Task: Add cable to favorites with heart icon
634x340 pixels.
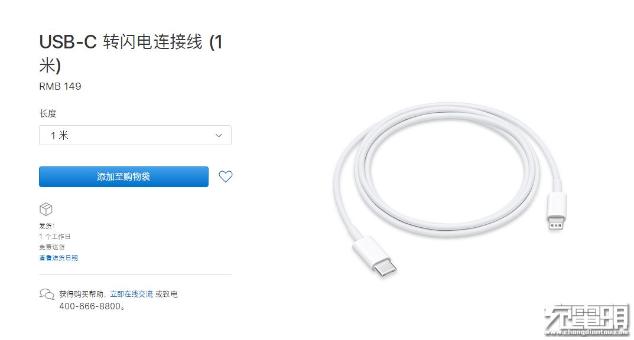Action: [x=226, y=176]
